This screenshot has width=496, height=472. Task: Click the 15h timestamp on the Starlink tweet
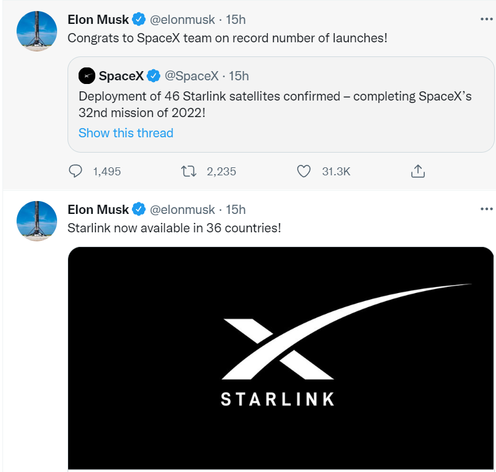point(236,210)
